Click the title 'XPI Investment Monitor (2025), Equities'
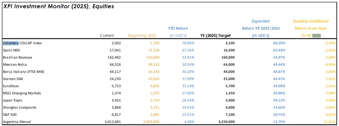 pyautogui.click(x=58, y=7)
